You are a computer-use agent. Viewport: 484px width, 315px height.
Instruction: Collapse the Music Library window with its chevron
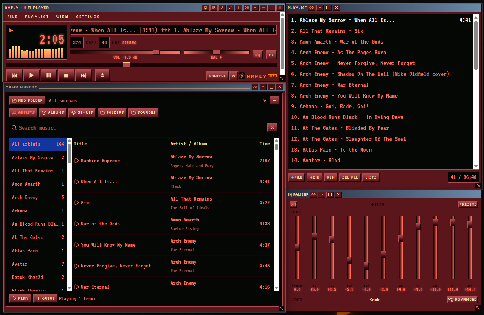pos(263,87)
